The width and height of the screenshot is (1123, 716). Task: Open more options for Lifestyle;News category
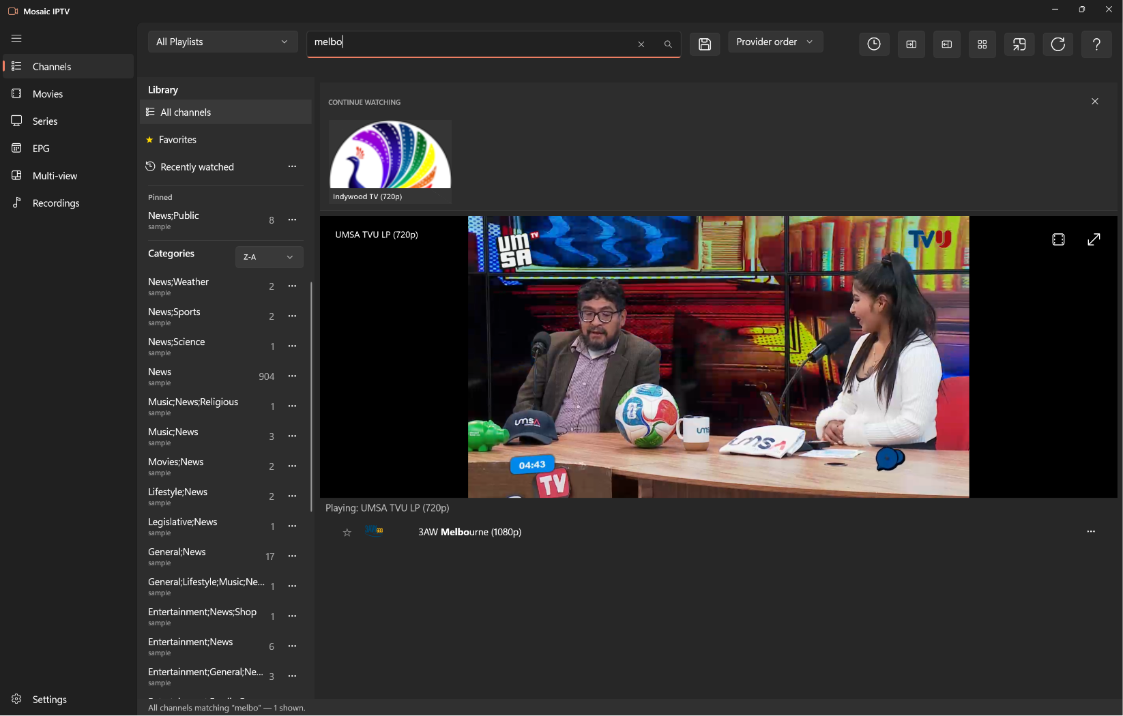(292, 496)
